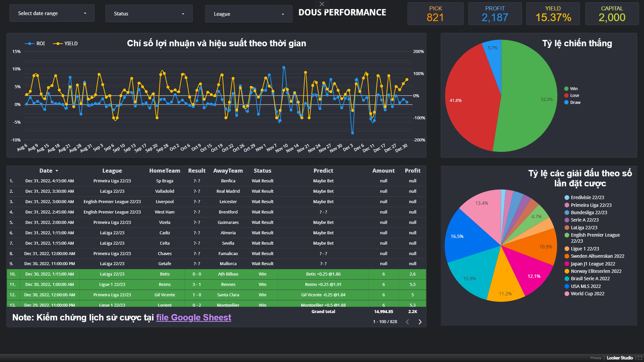Expand the Status filter dropdown
The height and width of the screenshot is (362, 644).
coord(149,14)
